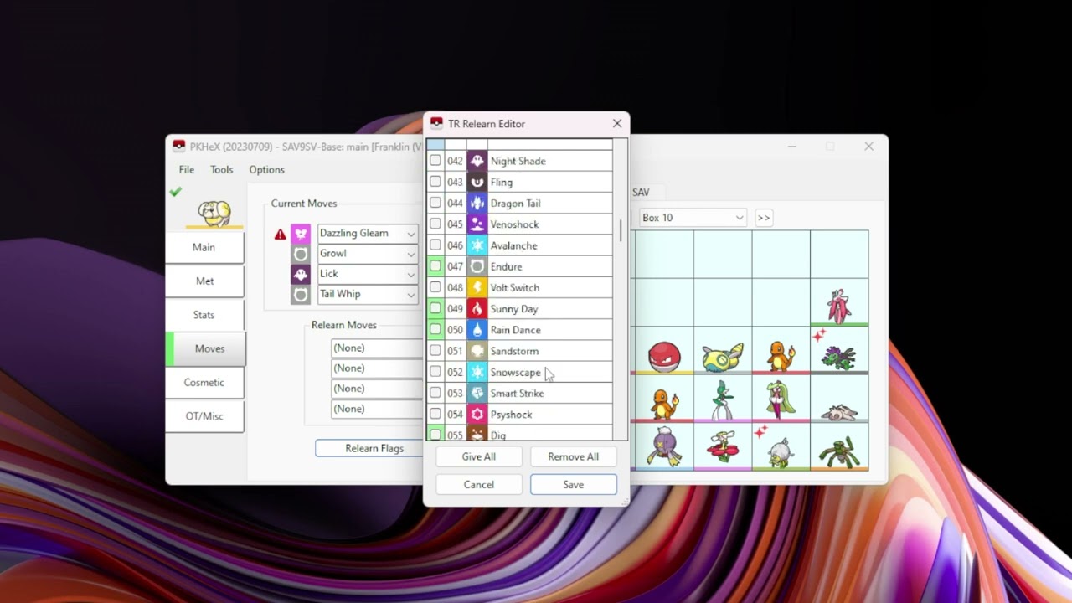Image resolution: width=1072 pixels, height=603 pixels.
Task: Close the TR Relearn Editor window
Action: point(617,123)
